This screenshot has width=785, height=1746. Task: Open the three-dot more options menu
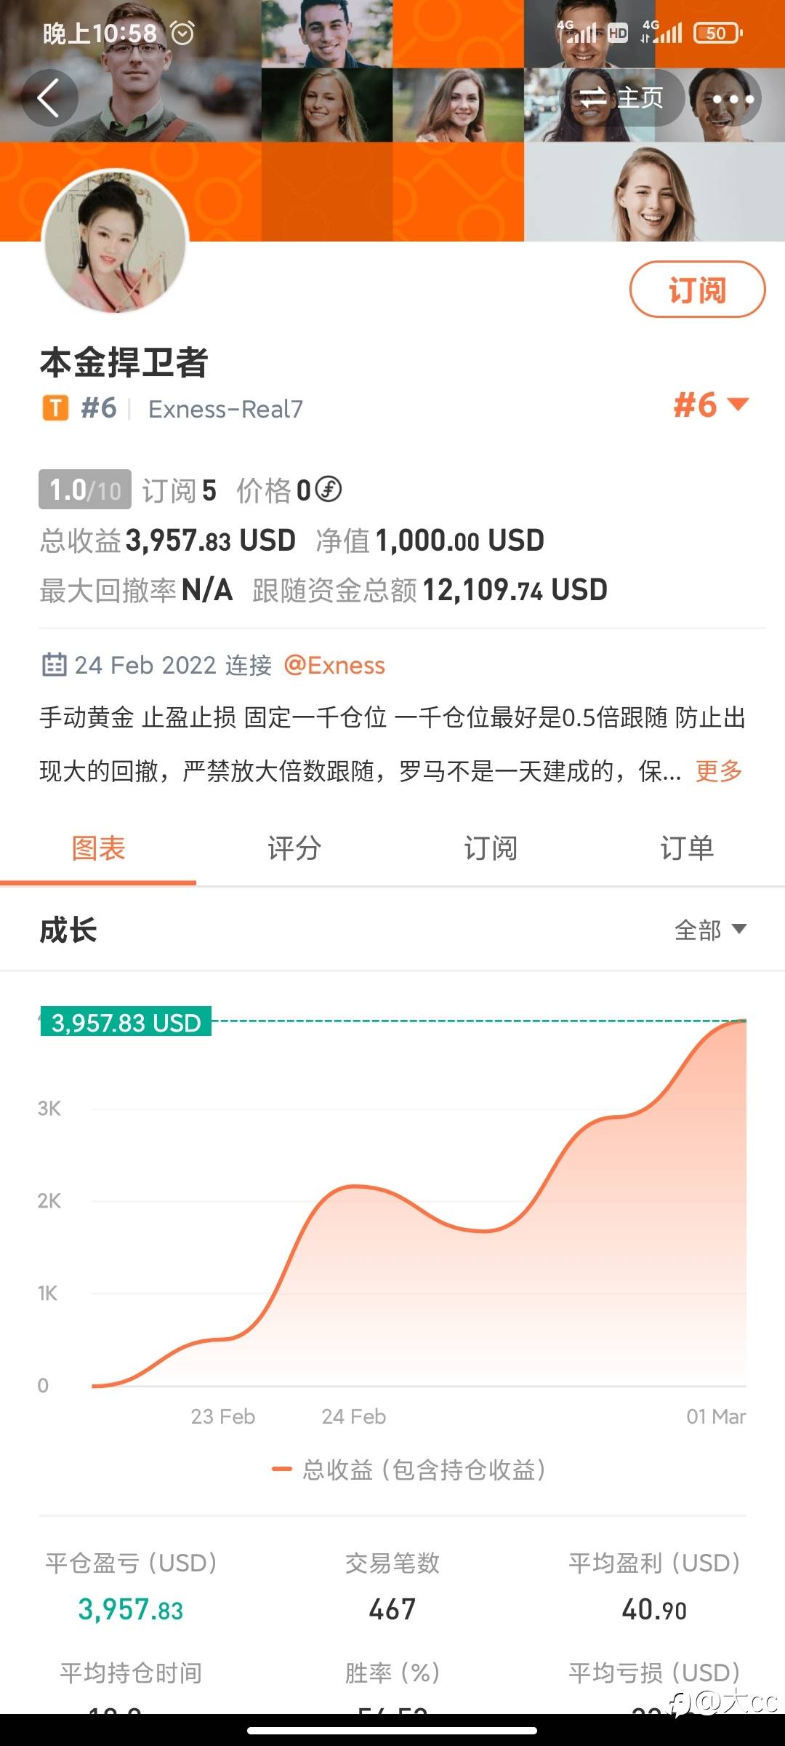[x=732, y=98]
